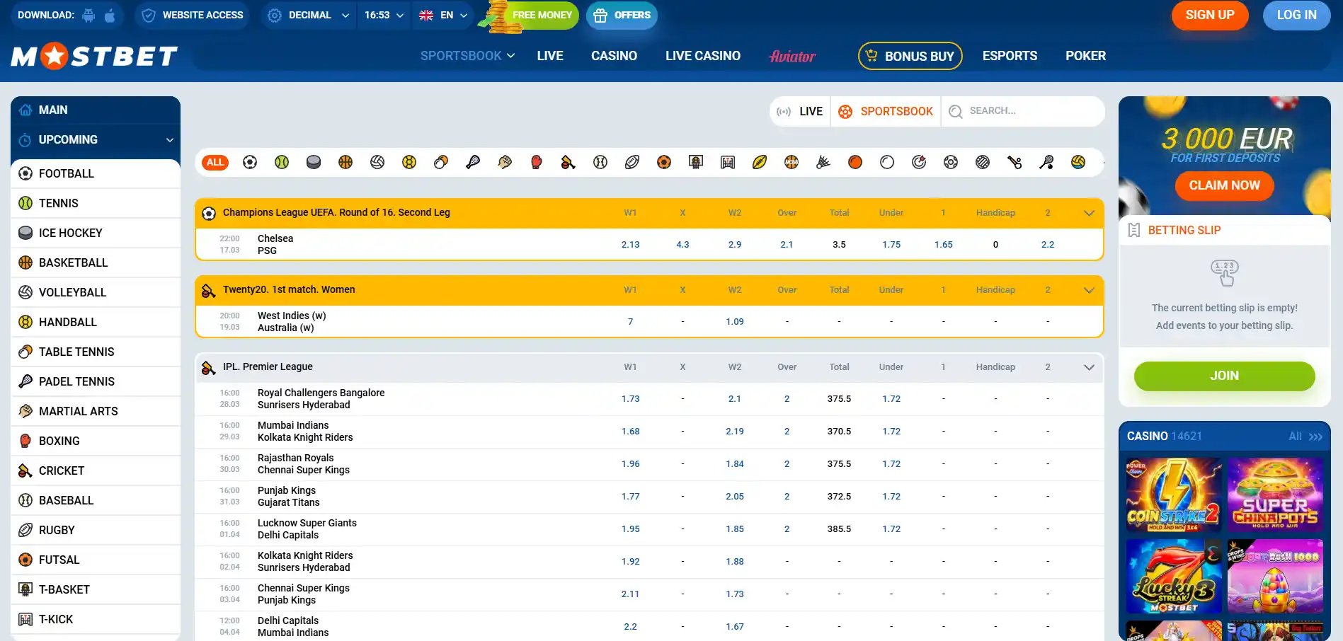
Task: Filter by martial arts icon in strip
Action: (x=505, y=162)
